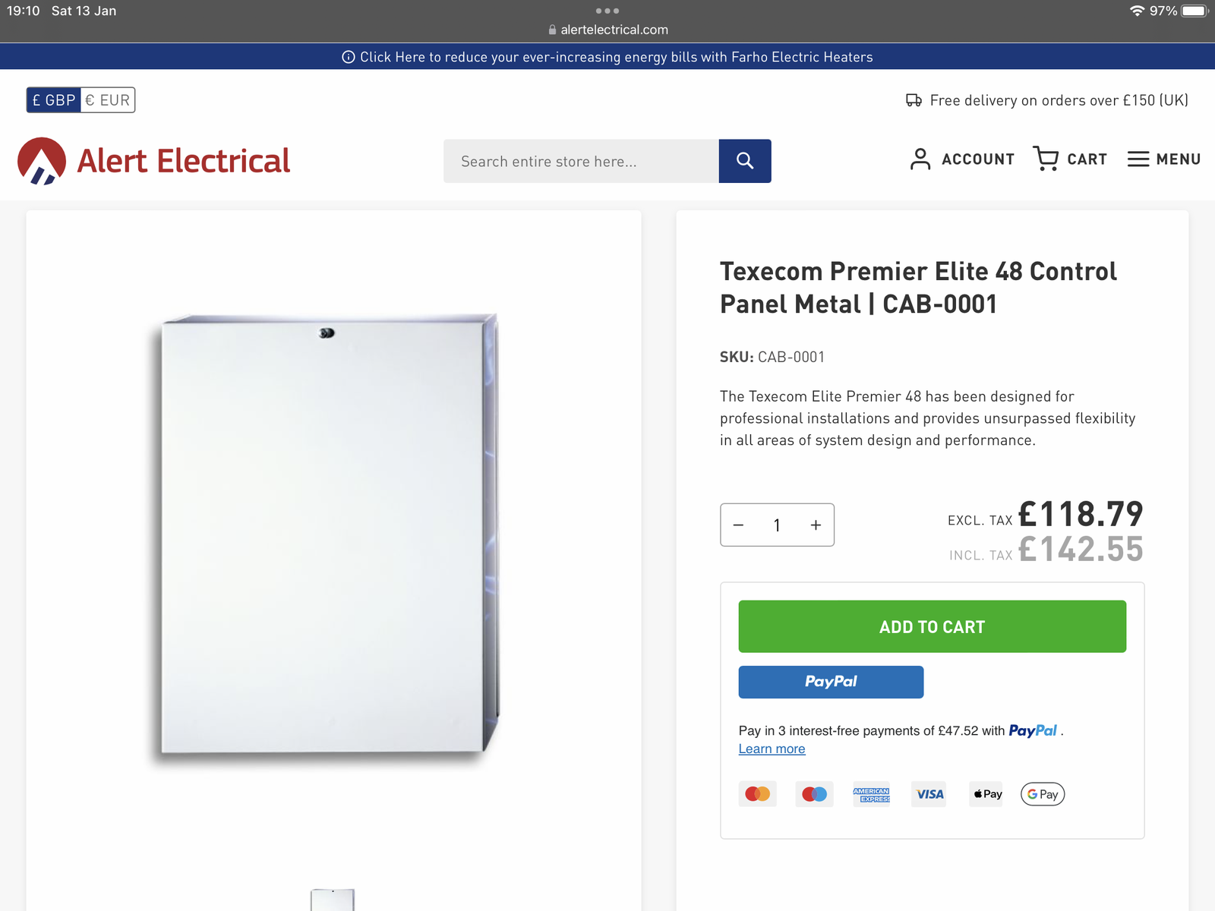Select the product thumbnail below main image
The height and width of the screenshot is (911, 1215).
pos(333,900)
